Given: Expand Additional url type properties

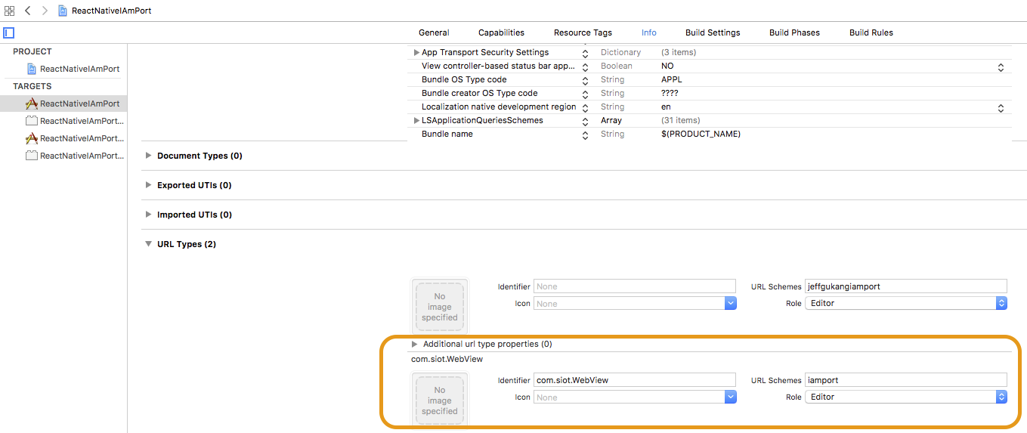Looking at the screenshot, I should click(414, 344).
